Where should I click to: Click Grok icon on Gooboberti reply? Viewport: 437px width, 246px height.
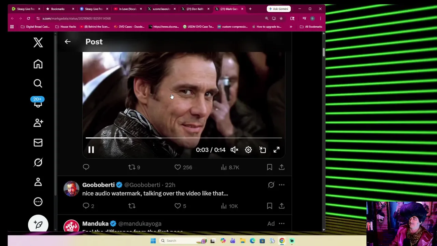[x=271, y=185]
